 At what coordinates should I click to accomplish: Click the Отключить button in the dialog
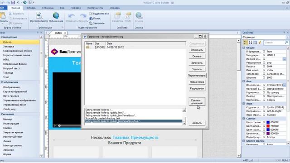197,50
